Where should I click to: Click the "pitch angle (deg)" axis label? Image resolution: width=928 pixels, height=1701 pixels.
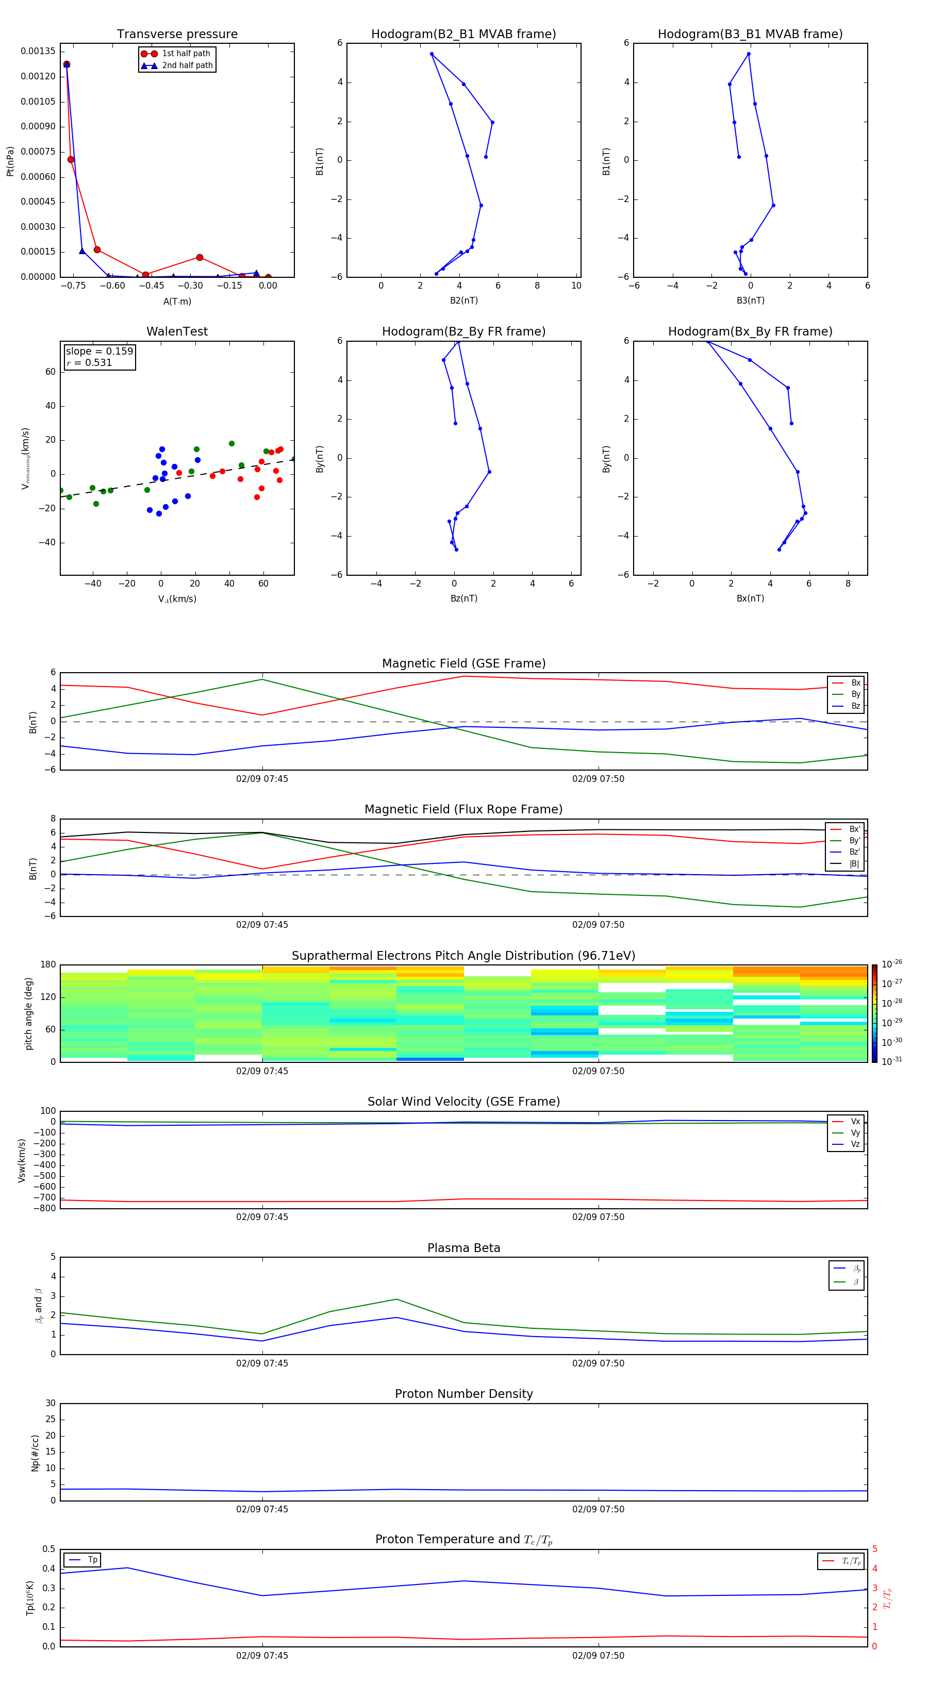pos(28,1013)
